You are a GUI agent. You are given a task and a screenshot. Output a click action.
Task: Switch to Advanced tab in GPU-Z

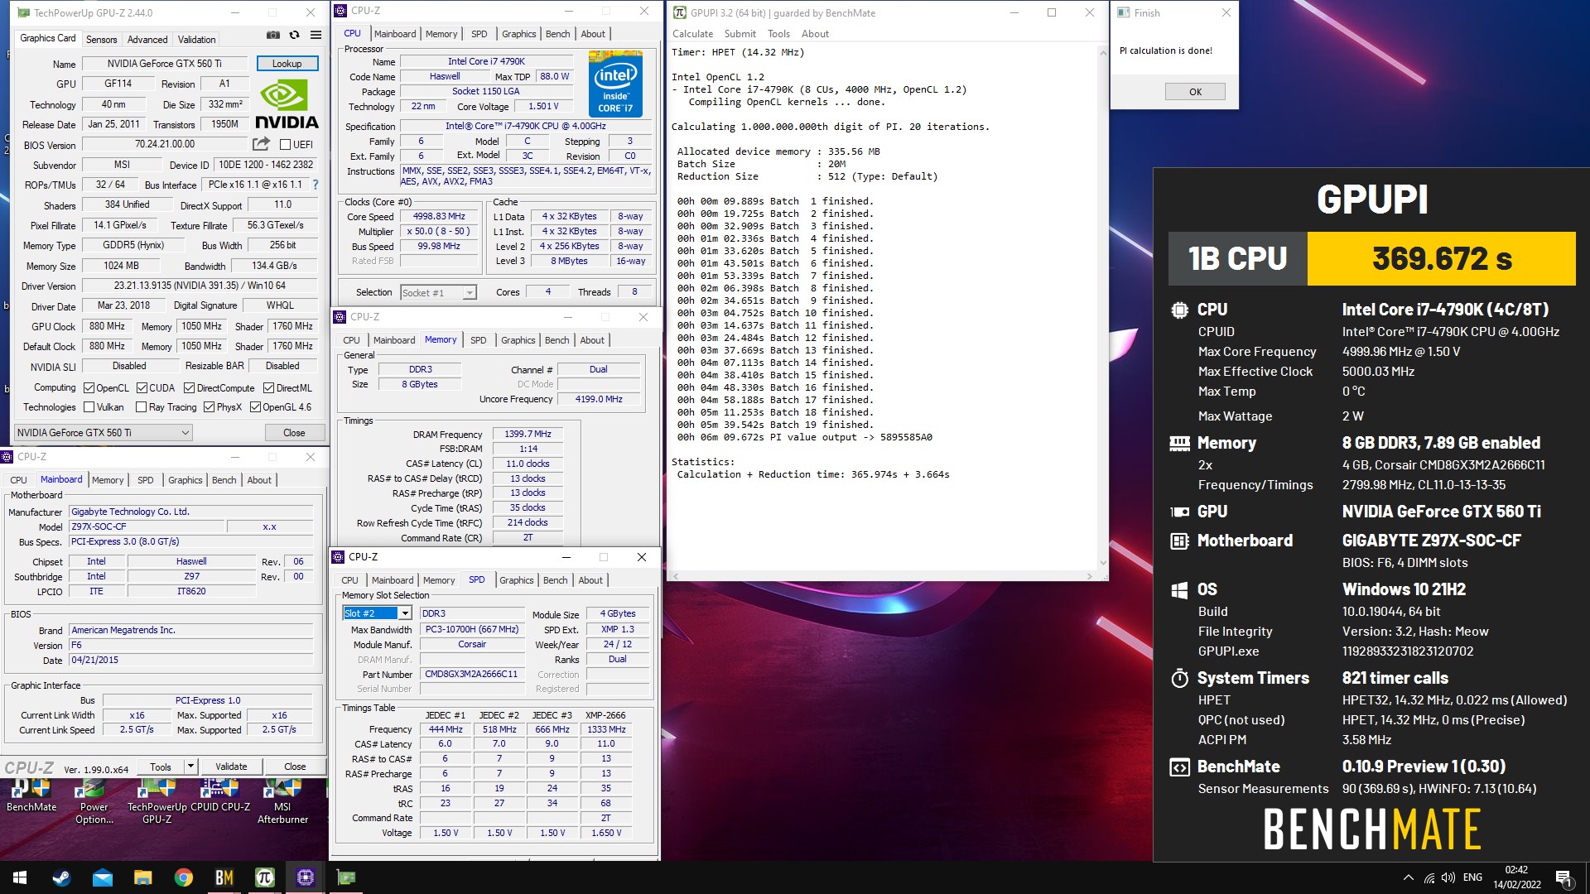click(147, 39)
